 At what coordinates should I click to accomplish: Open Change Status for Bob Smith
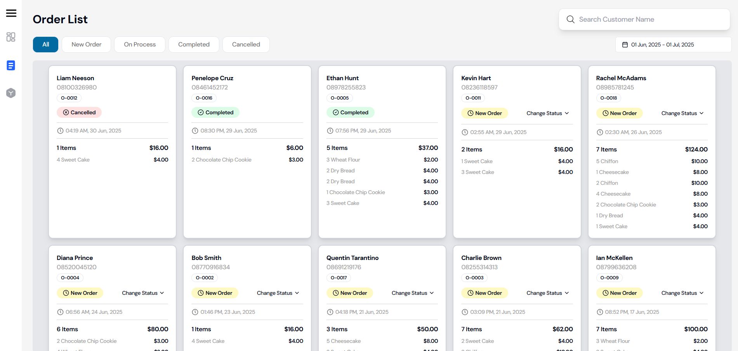pos(278,293)
